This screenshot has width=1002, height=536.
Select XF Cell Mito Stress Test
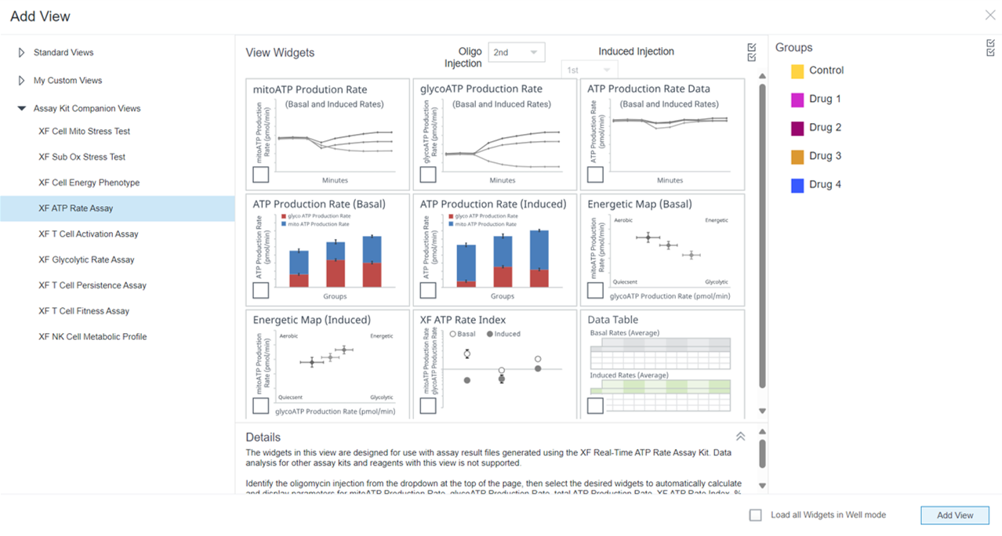click(86, 131)
